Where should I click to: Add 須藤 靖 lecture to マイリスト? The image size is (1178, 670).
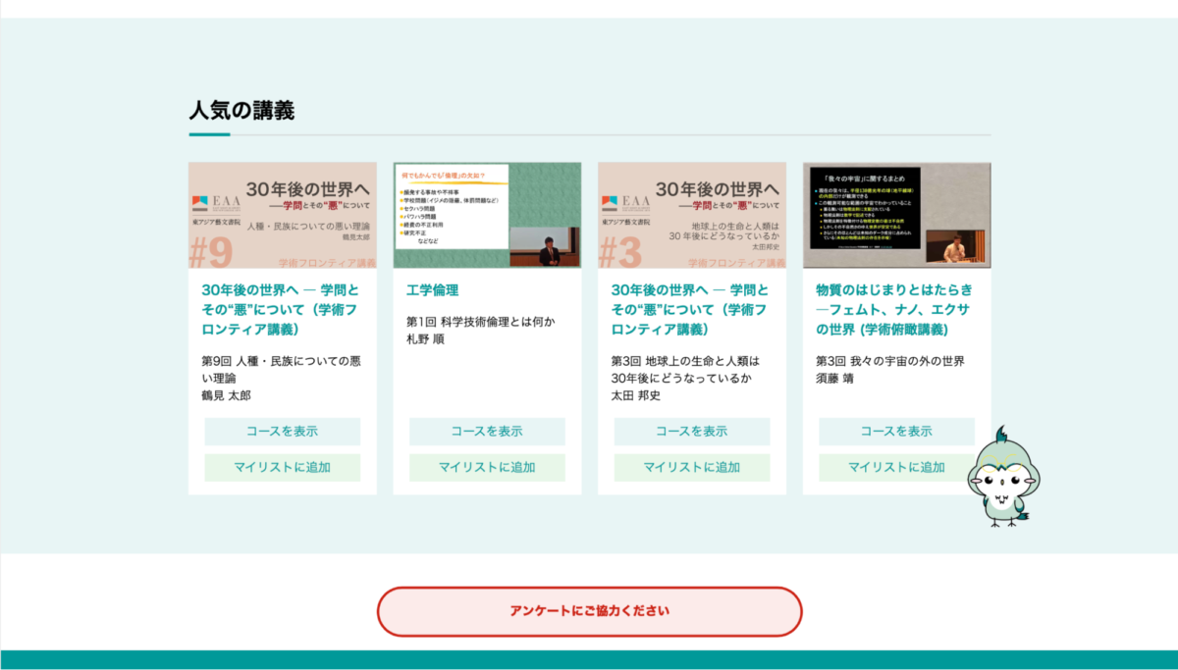(x=896, y=467)
